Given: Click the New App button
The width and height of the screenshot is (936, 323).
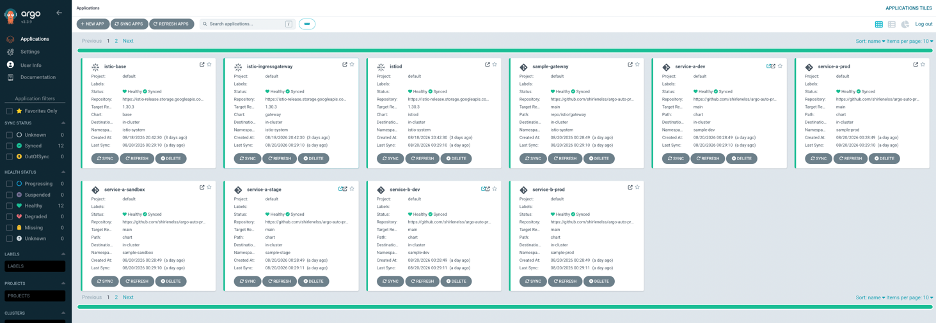Looking at the screenshot, I should point(93,24).
